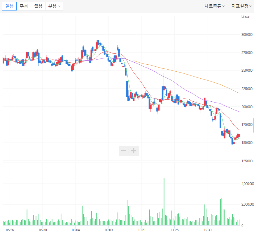Select the 일봉 daily chart tab
This screenshot has width=254, height=233.
tap(9, 6)
